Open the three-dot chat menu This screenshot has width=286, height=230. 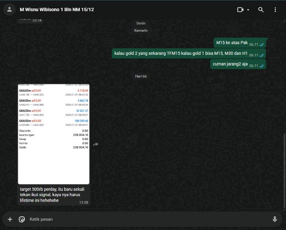[x=275, y=10]
